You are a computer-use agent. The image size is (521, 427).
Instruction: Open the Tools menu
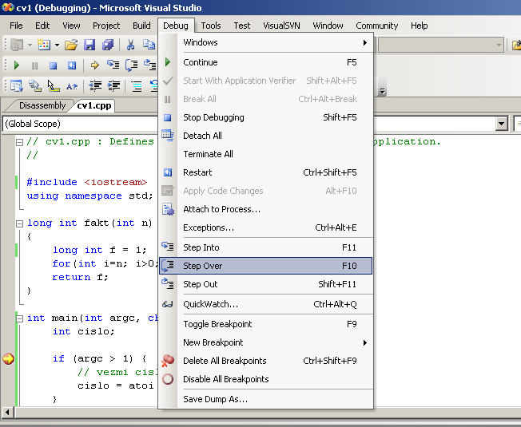click(211, 26)
